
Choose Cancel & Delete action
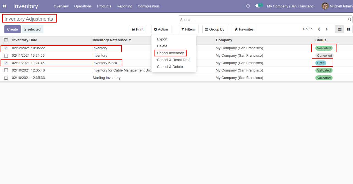pos(170,67)
